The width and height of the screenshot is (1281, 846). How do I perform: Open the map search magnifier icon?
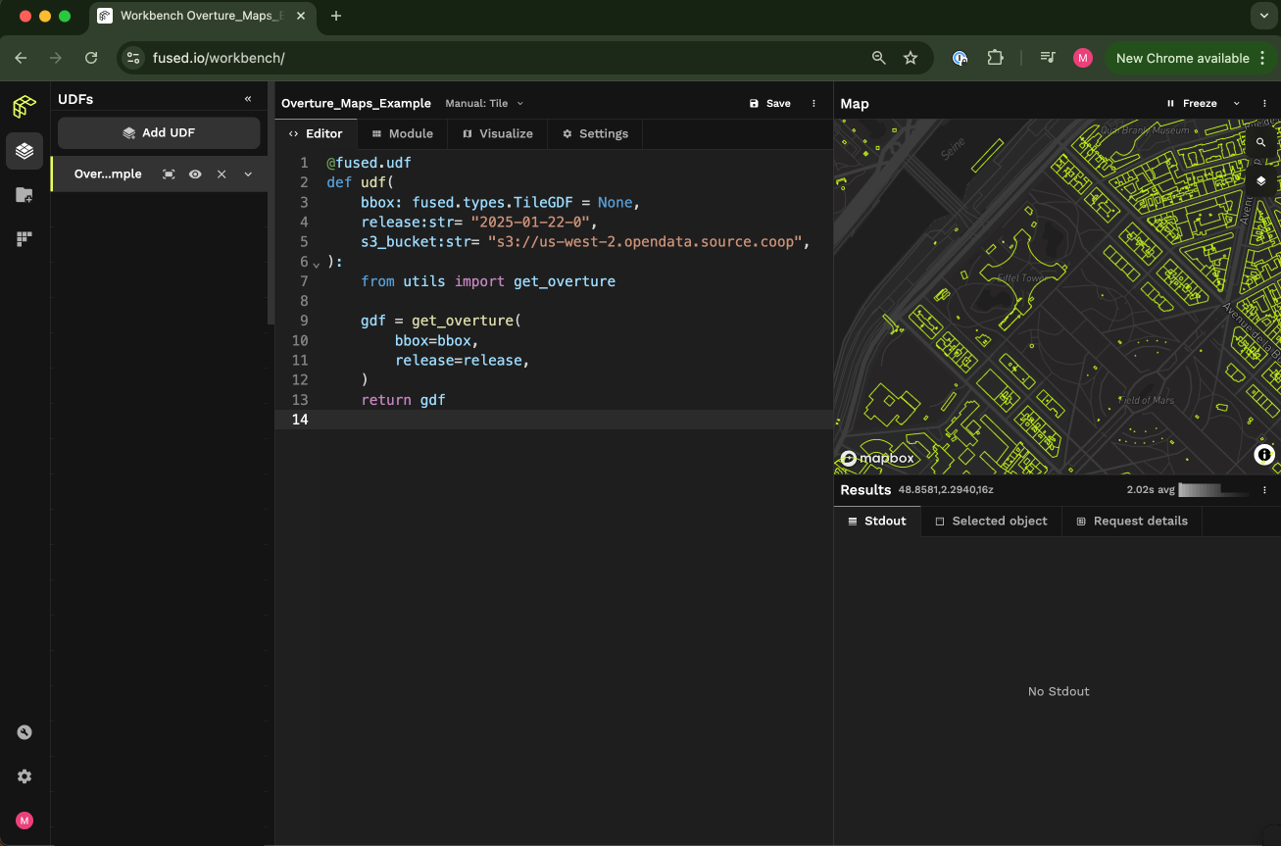coord(1261,142)
